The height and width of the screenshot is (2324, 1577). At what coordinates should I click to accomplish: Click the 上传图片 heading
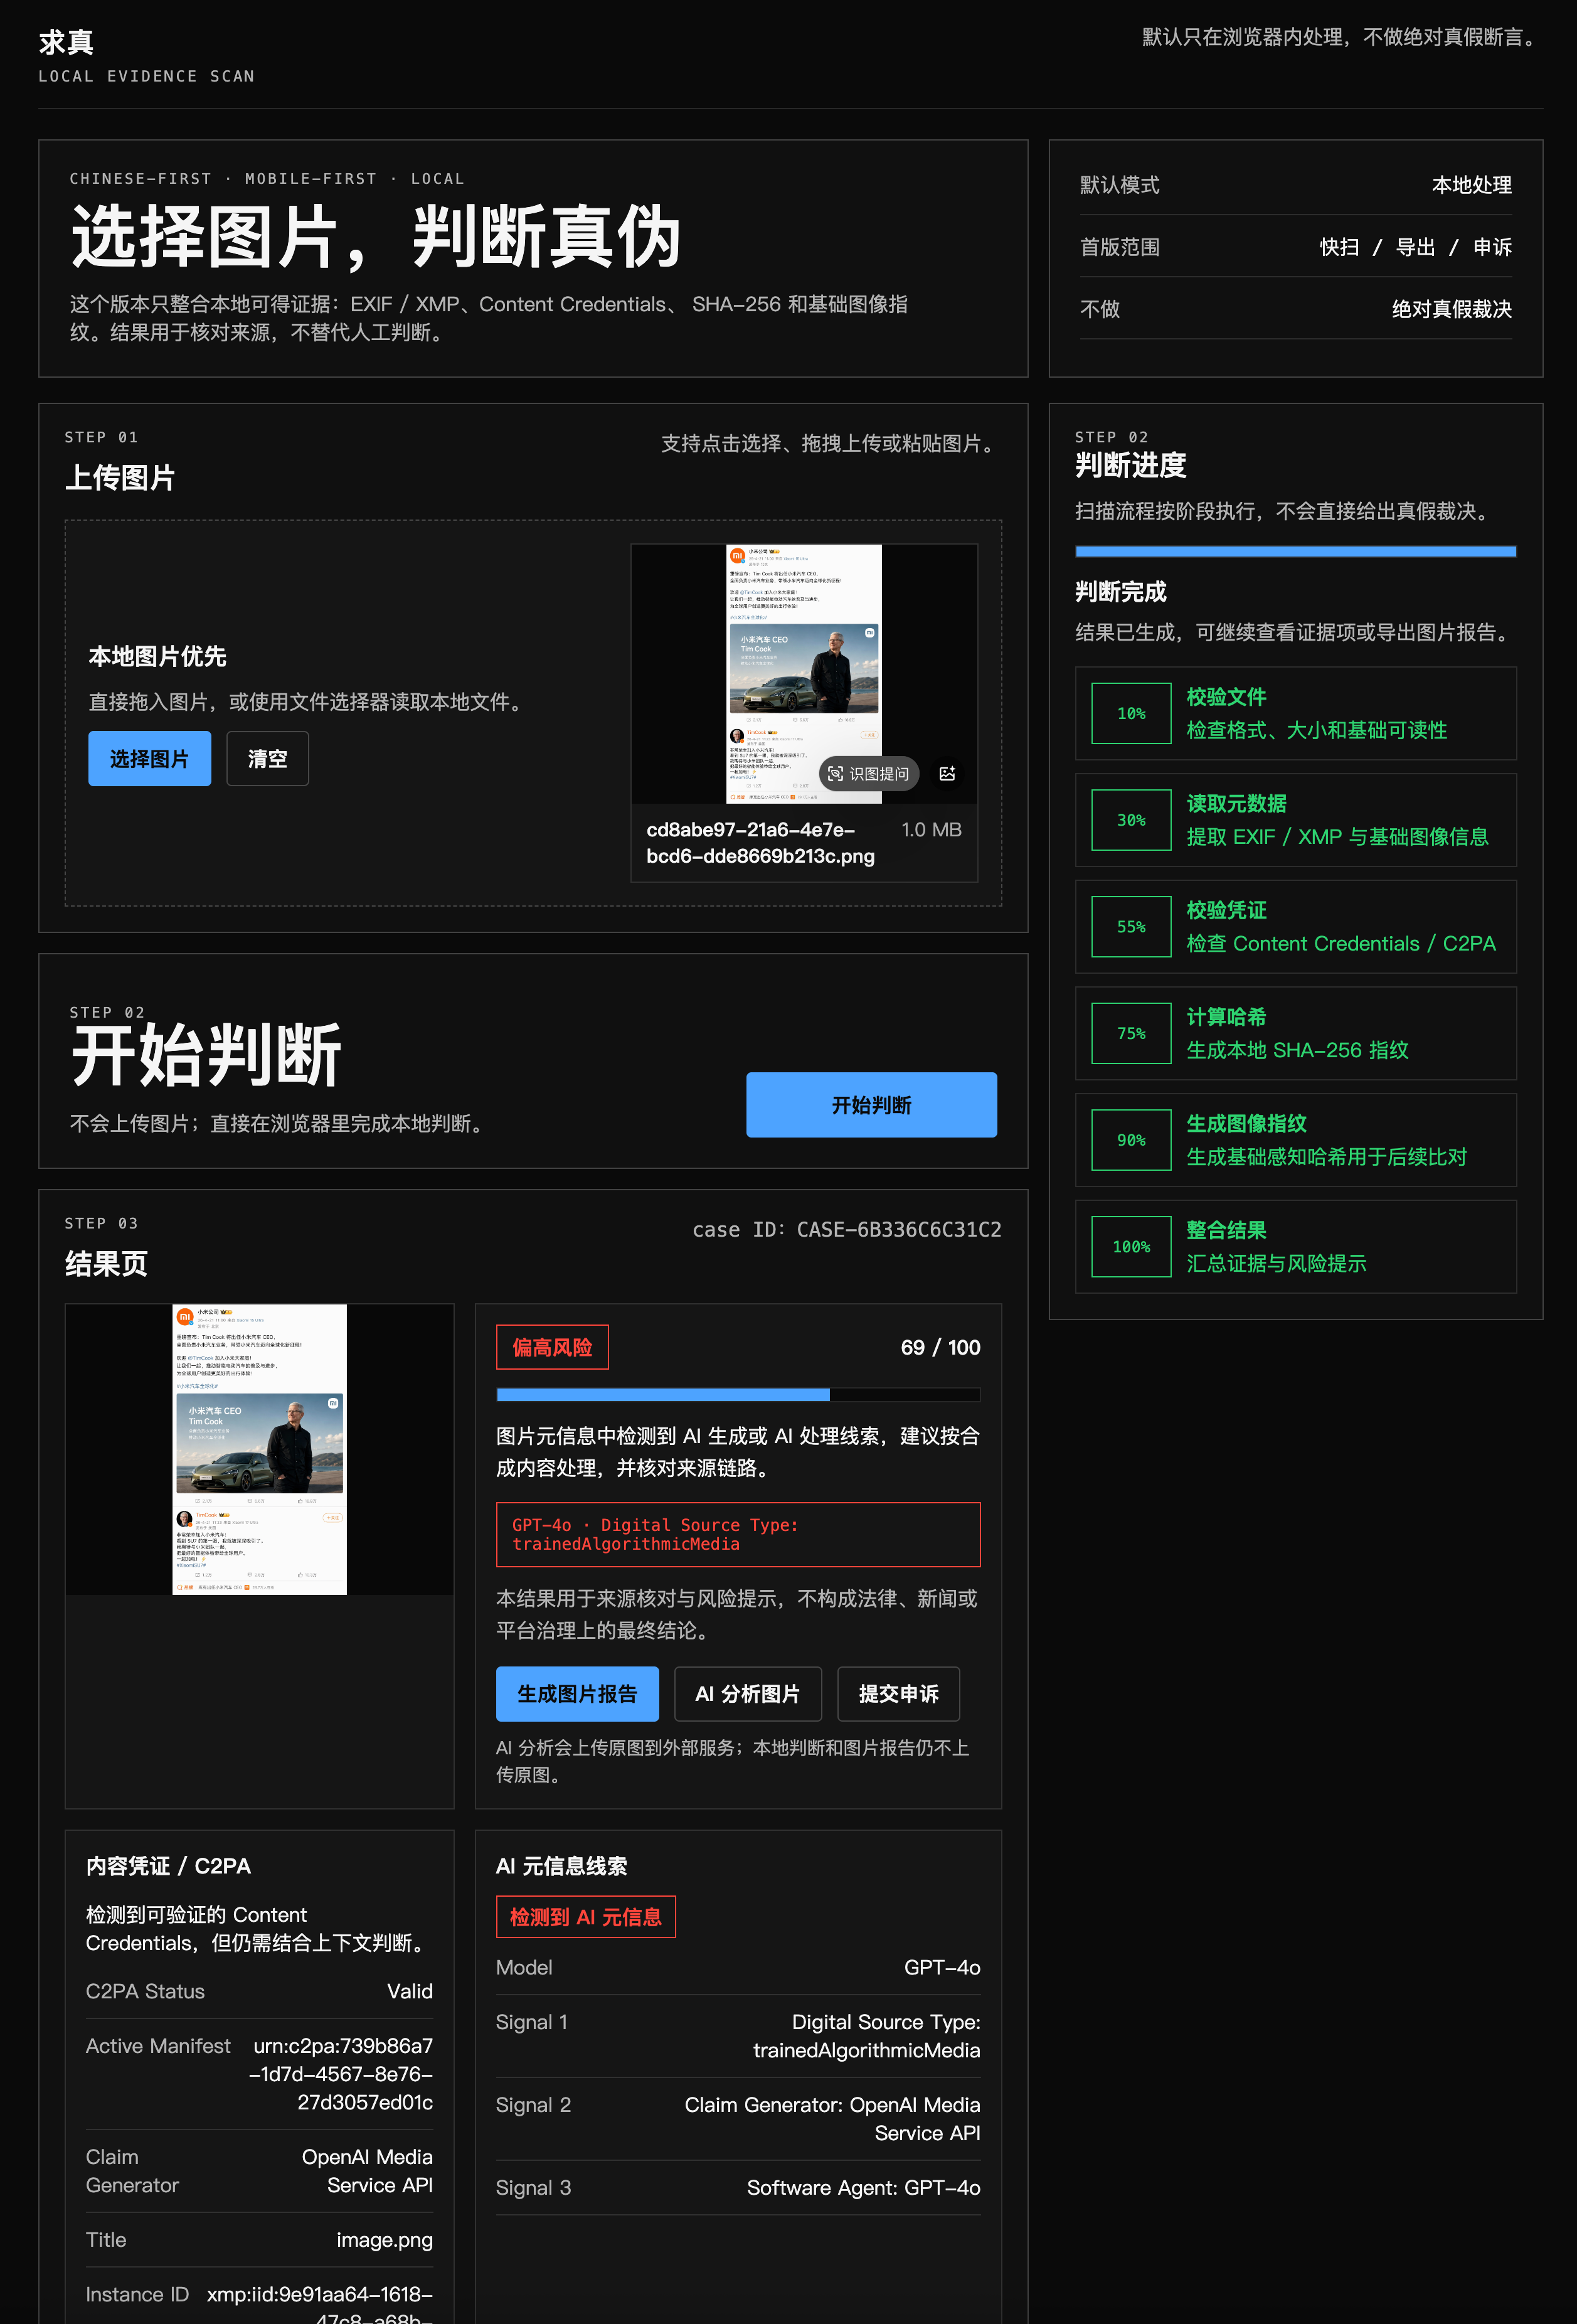(120, 478)
